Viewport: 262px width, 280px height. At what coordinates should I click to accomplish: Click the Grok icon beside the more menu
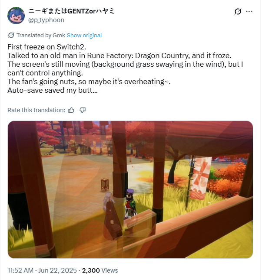tap(238, 12)
